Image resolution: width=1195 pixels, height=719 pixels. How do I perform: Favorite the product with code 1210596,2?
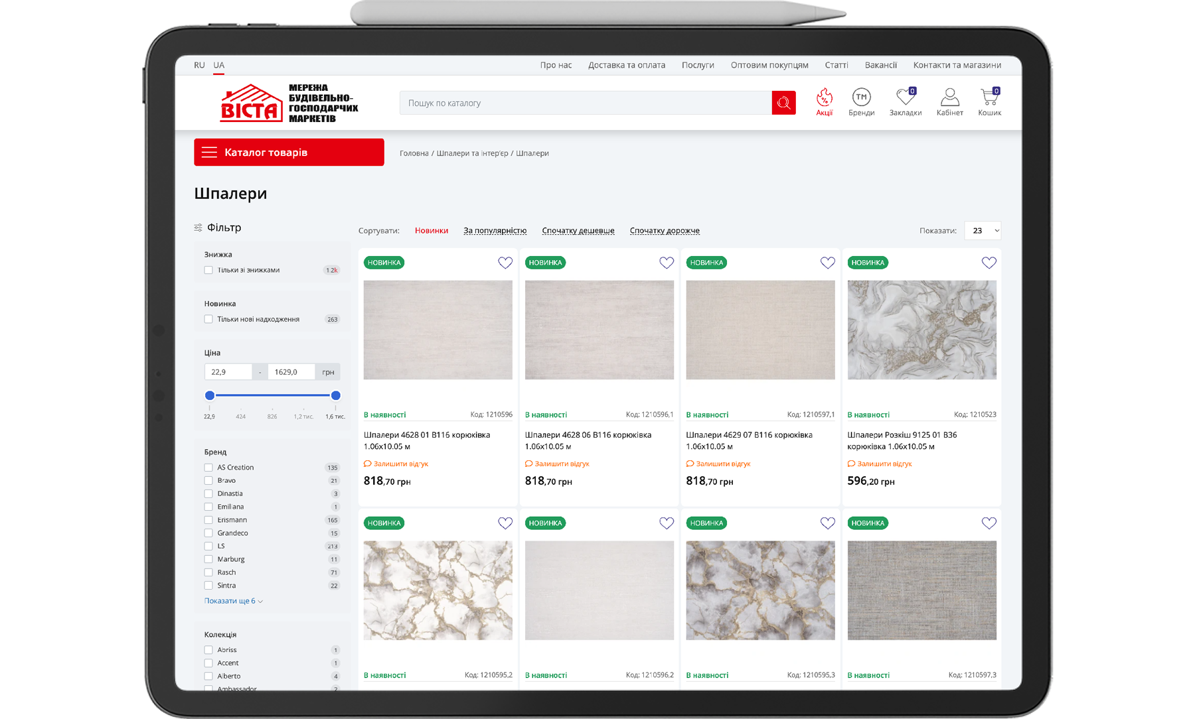point(667,523)
